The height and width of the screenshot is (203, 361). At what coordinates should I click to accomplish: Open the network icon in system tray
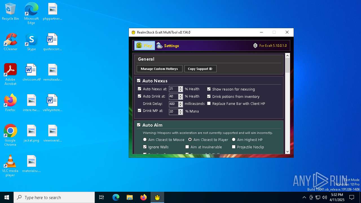[318, 197]
